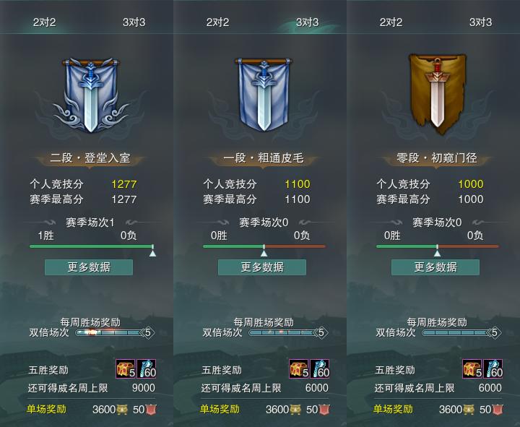Click 更多数据 button under 零段 rank
The image size is (520, 427).
coord(435,267)
